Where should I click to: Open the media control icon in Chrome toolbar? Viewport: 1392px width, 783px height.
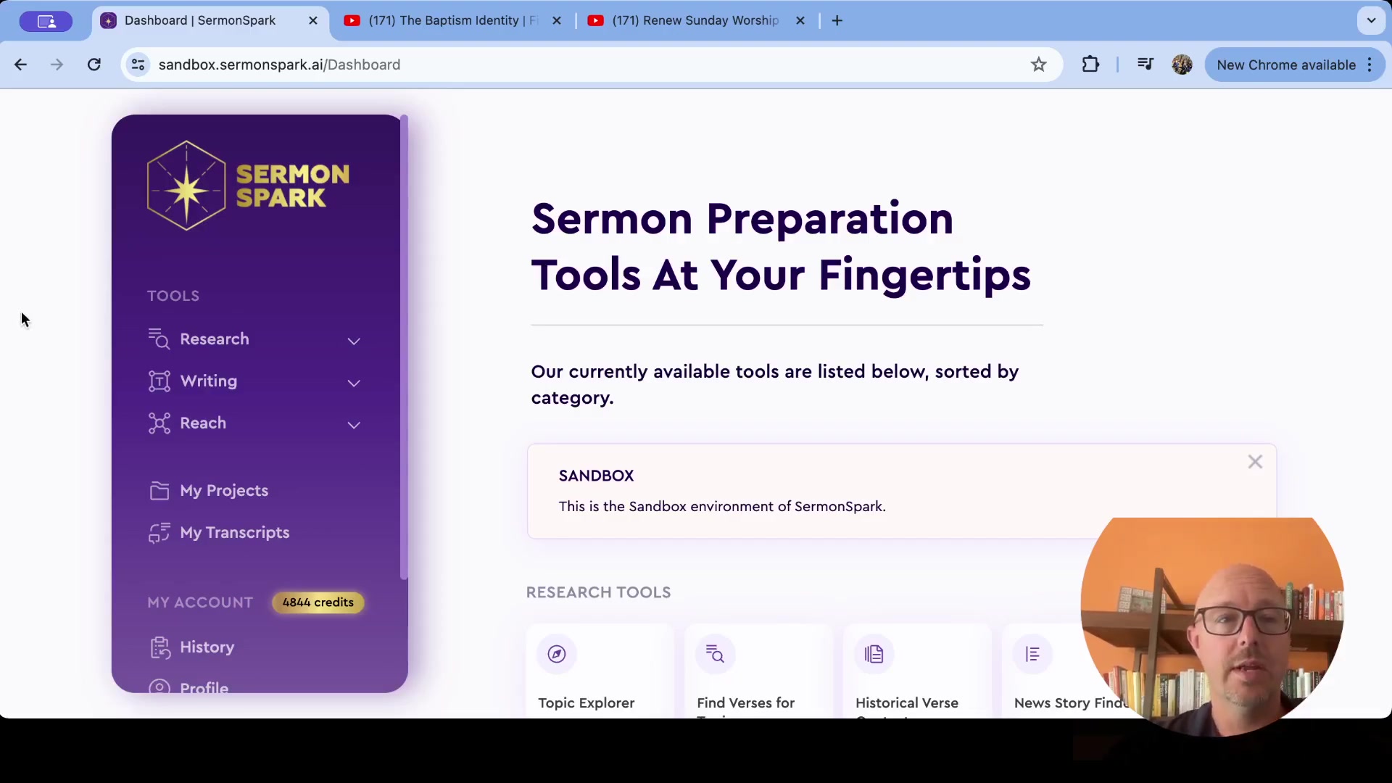tap(1145, 65)
